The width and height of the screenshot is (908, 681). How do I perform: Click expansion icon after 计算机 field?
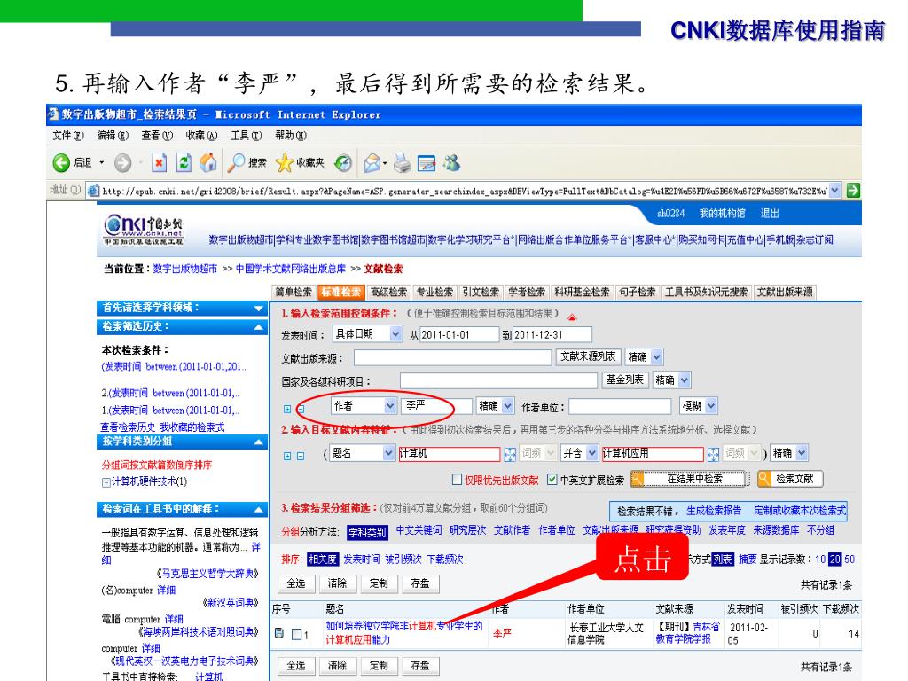click(x=510, y=454)
